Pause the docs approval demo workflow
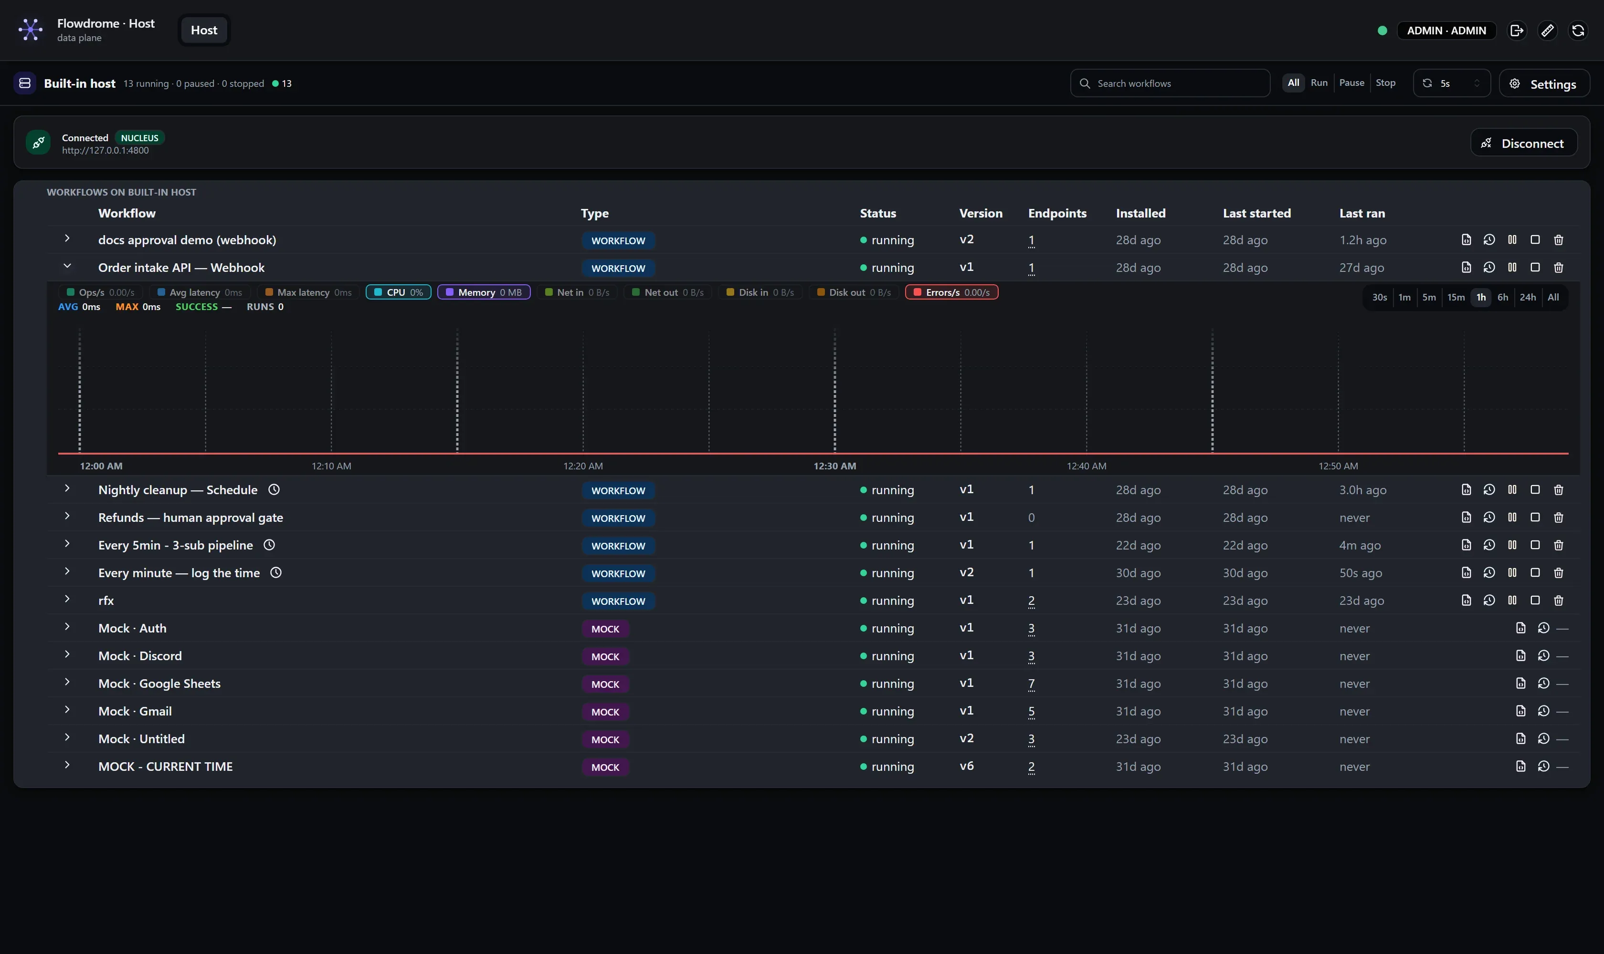Screen dimensions: 1604x954 [x=1512, y=240]
